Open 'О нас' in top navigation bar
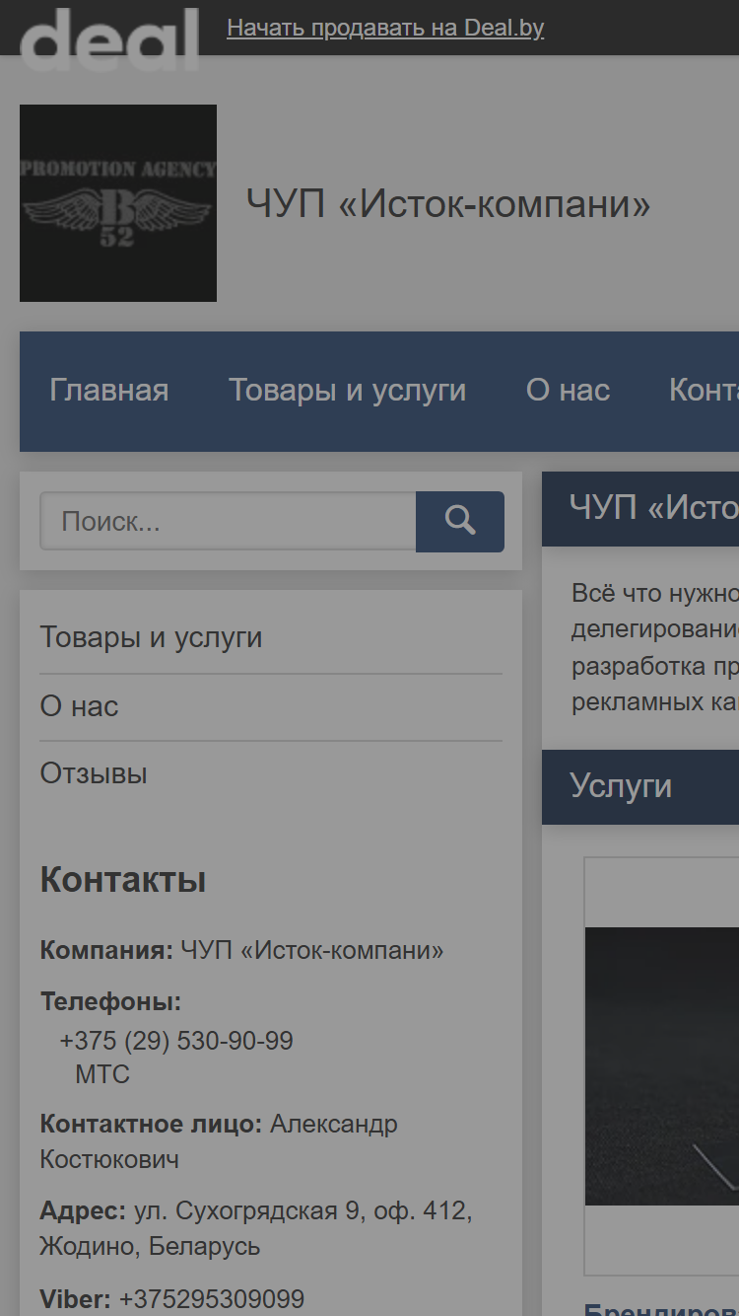739x1316 pixels. [568, 391]
